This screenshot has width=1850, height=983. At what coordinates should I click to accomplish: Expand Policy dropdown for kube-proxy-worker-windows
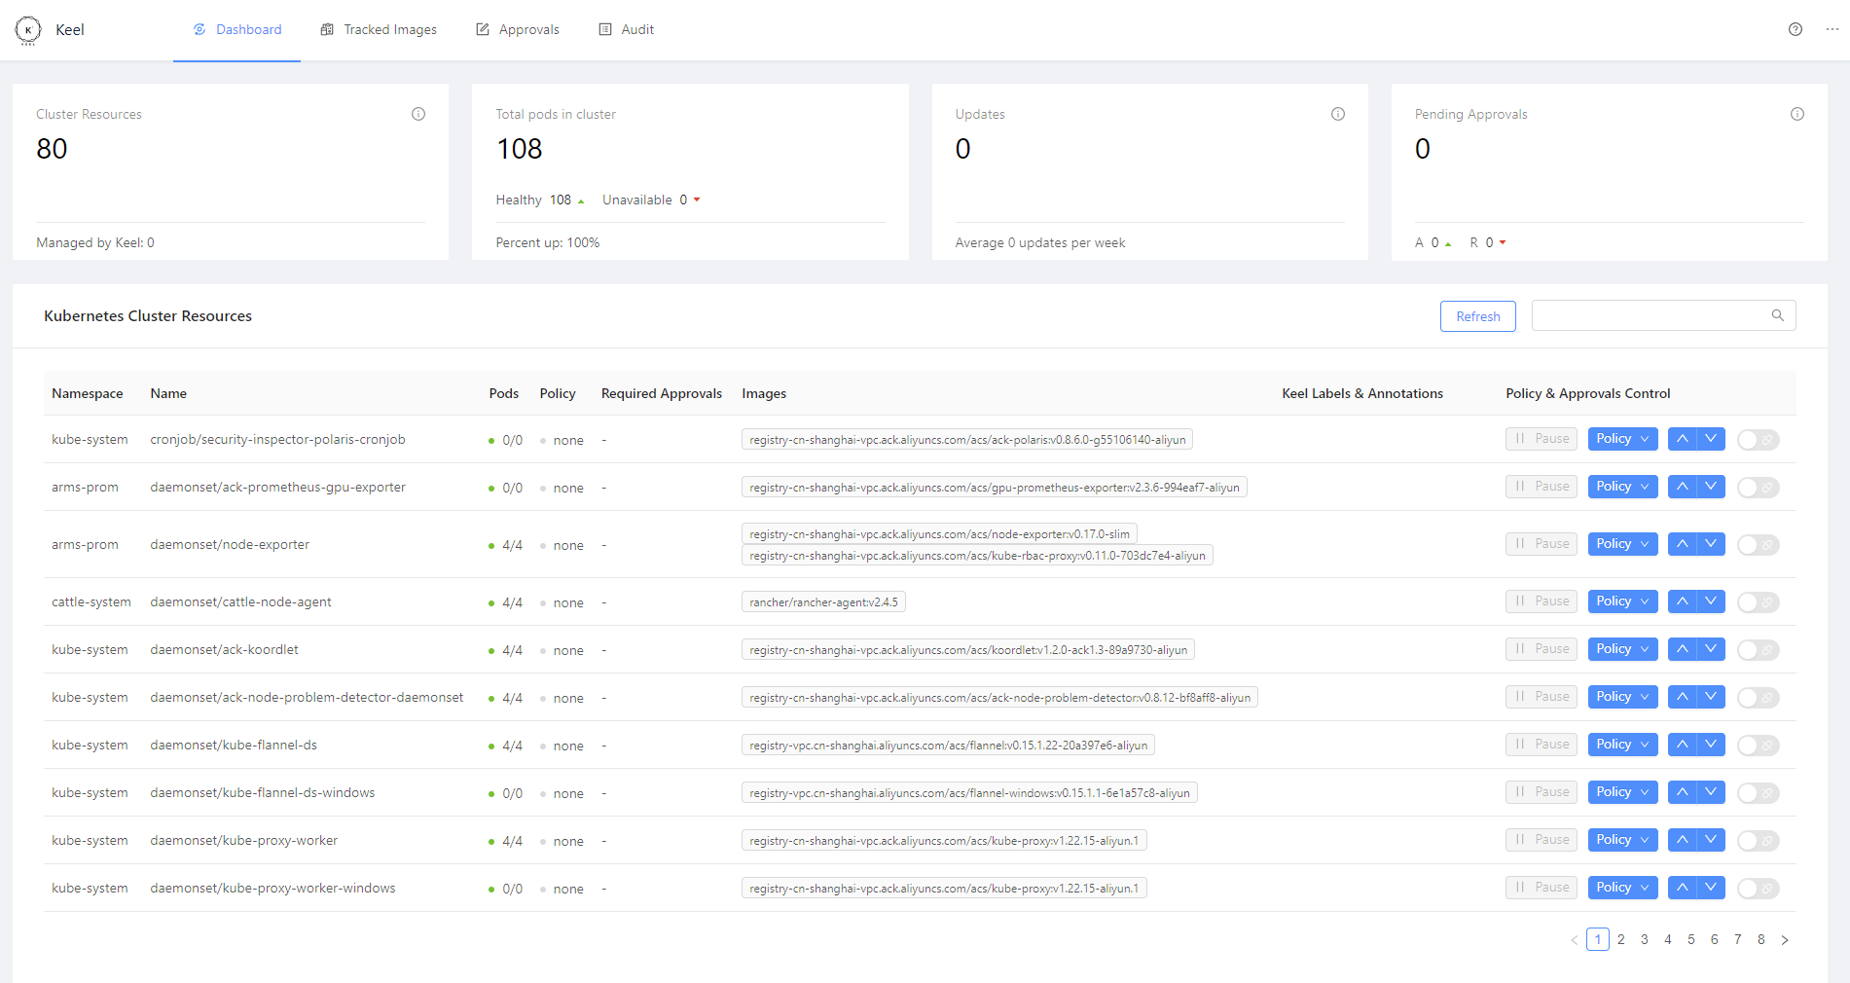[1622, 888]
